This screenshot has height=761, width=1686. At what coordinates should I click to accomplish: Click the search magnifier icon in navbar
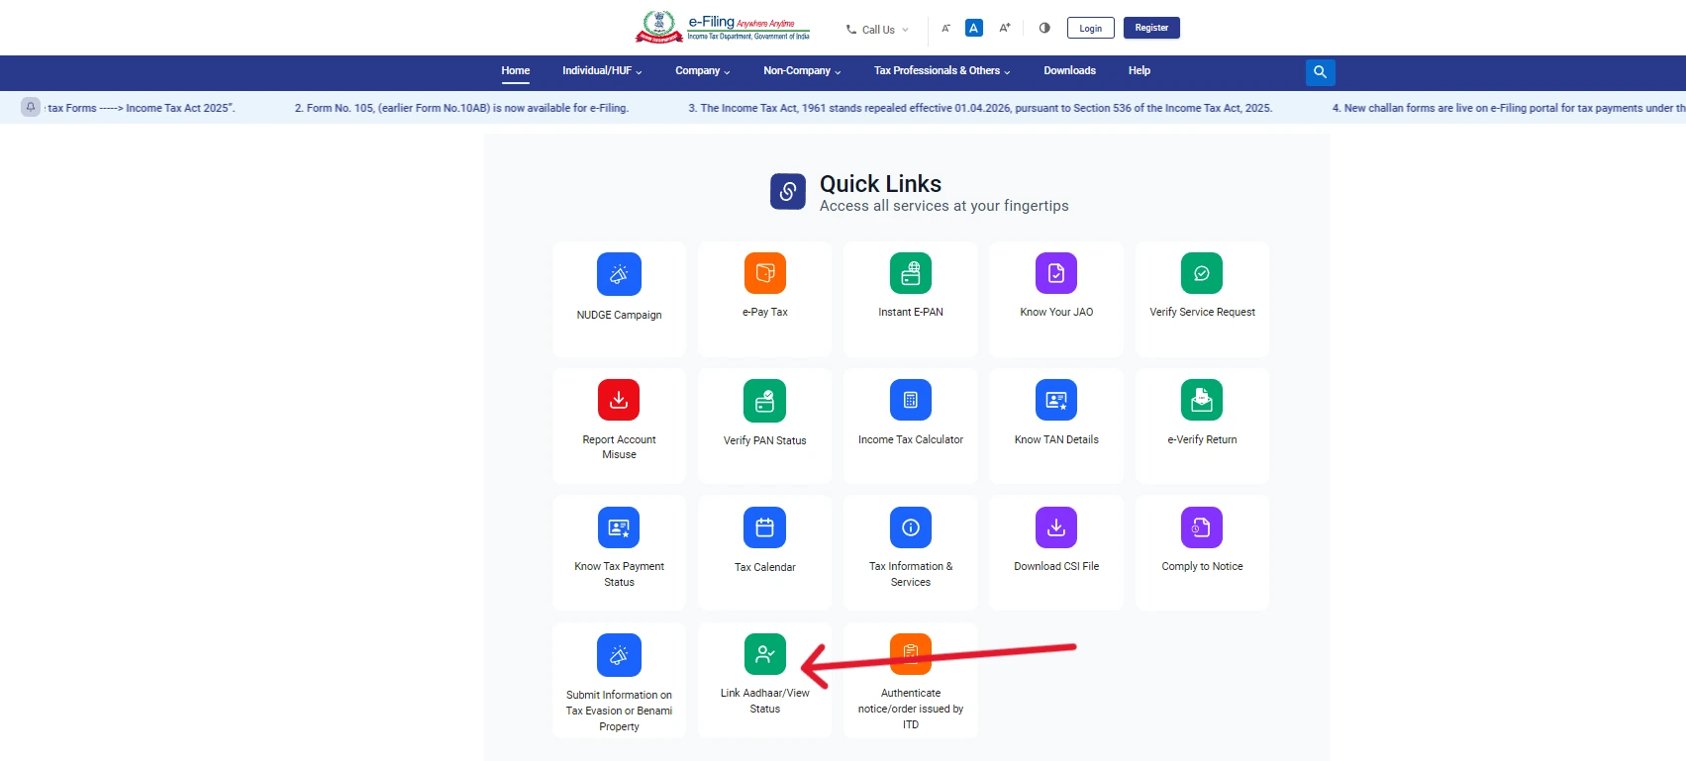[x=1320, y=72]
